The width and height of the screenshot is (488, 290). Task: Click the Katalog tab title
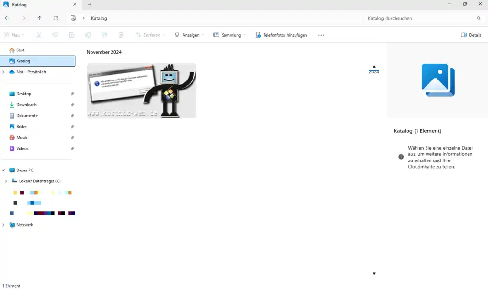coord(19,5)
